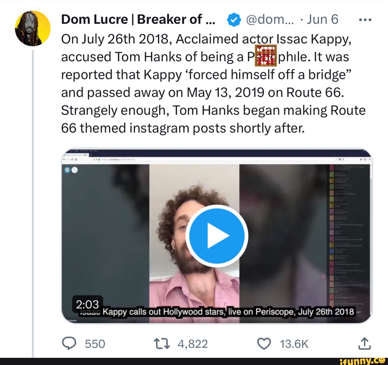
Task: Click the Periscope logo in the video corner
Action: pos(68,170)
